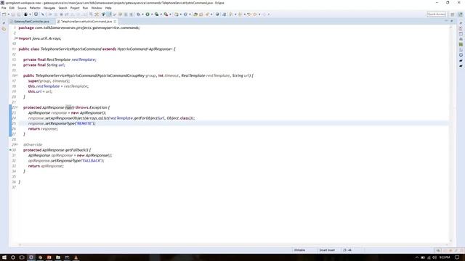The width and height of the screenshot is (465, 261).
Task: Toggle Use Step Filters toolbar icon
Action: click(97, 14)
